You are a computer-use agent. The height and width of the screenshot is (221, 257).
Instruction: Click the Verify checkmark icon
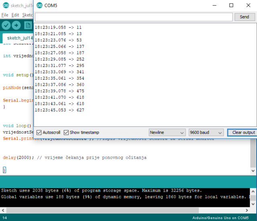[6, 25]
